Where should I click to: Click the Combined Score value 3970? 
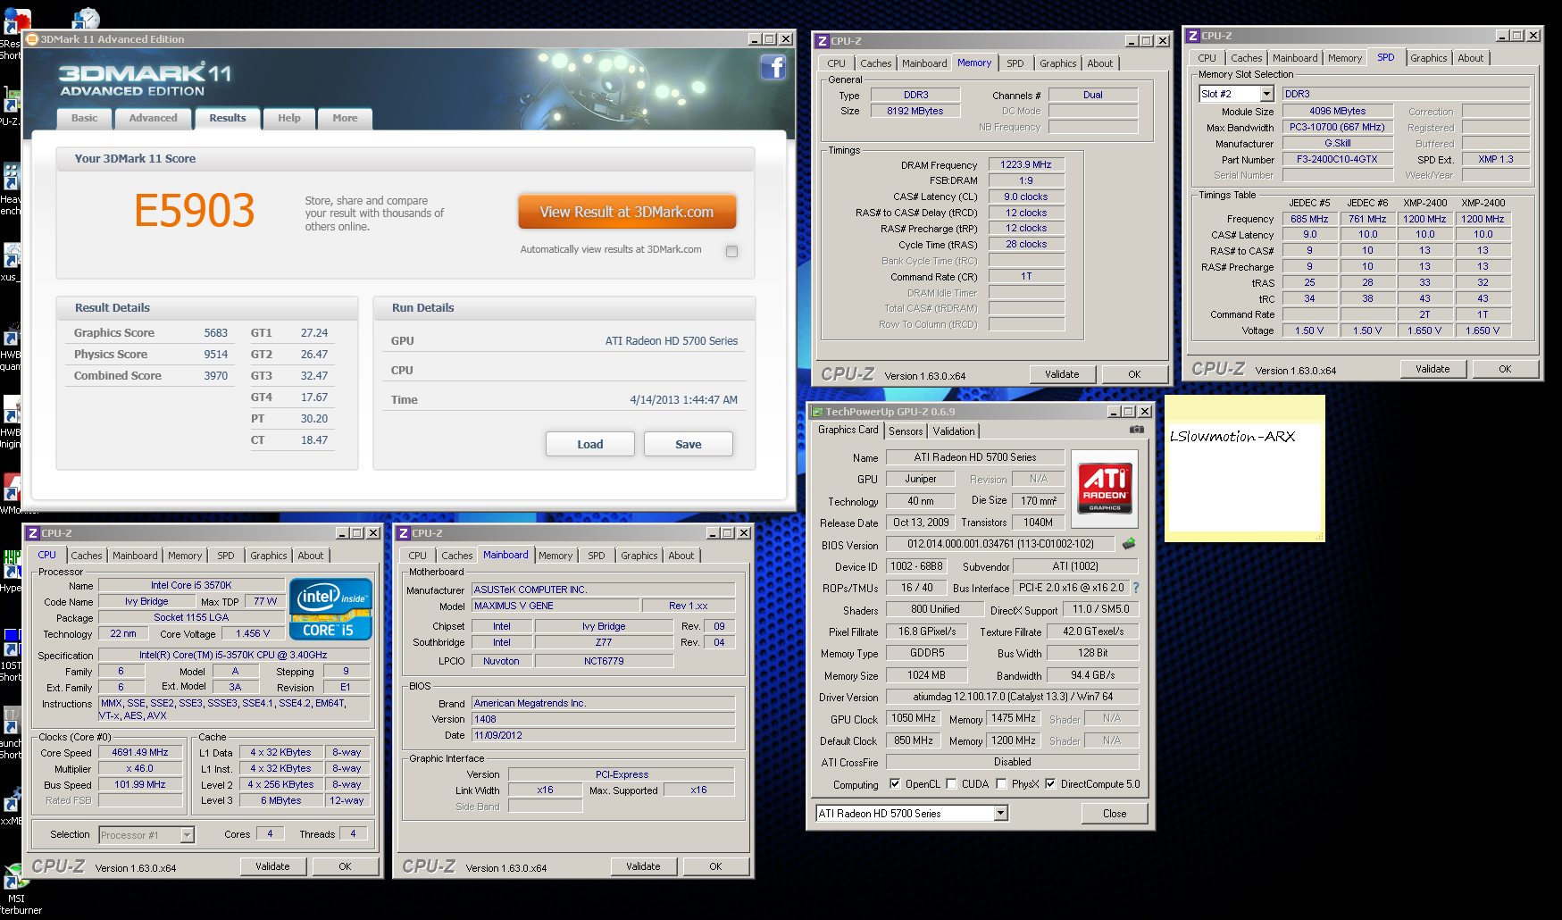(215, 376)
